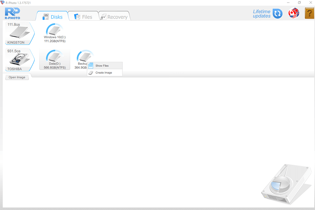Choose Show Files from context menu
315x210 pixels.
tap(105, 66)
